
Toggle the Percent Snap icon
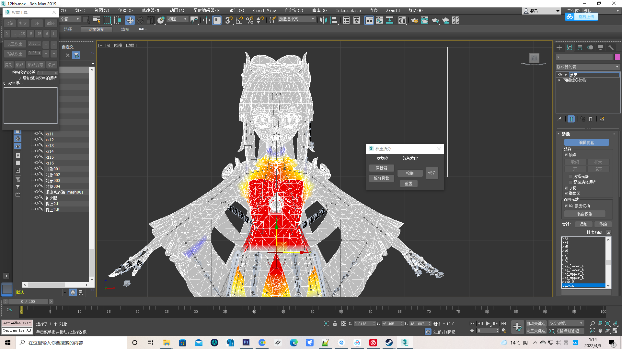click(249, 20)
